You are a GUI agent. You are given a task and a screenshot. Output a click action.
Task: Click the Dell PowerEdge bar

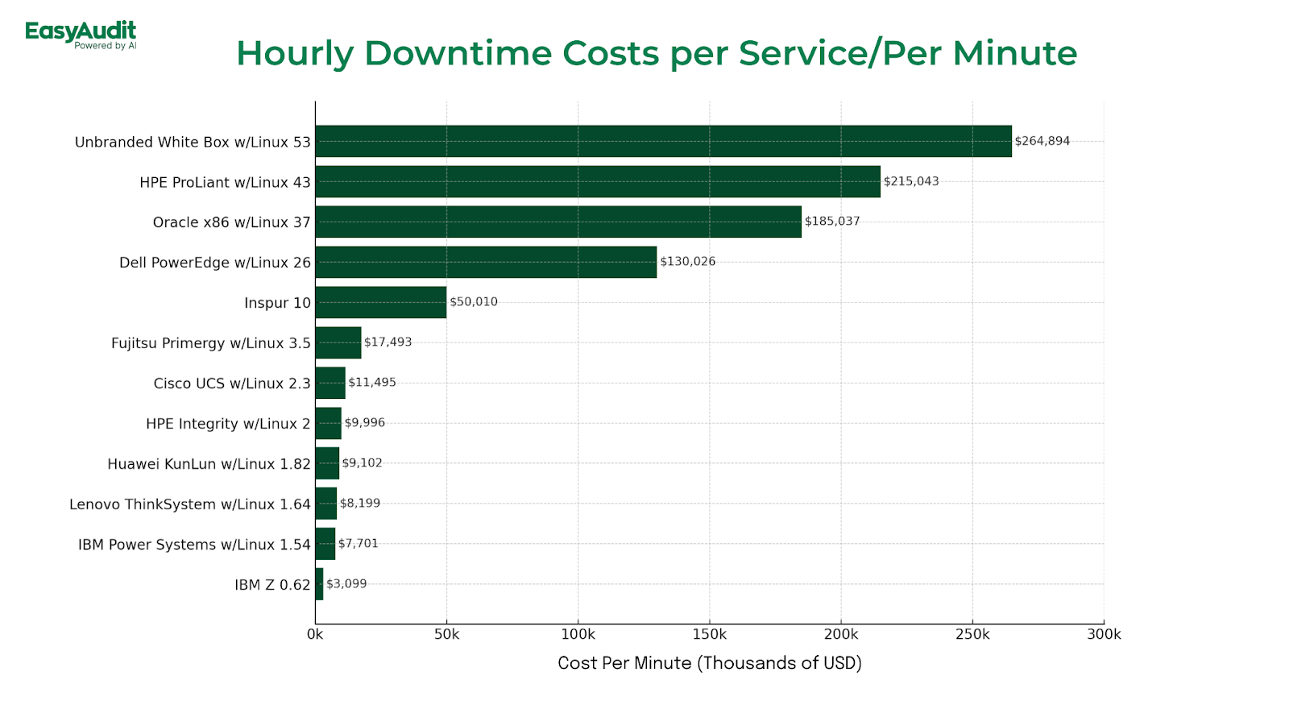tap(486, 262)
